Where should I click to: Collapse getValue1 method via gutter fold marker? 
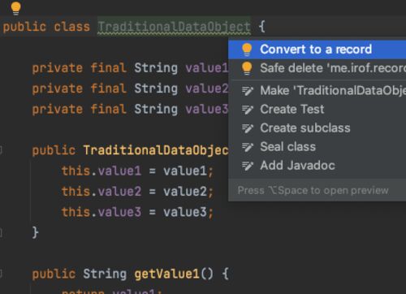click(x=1, y=274)
